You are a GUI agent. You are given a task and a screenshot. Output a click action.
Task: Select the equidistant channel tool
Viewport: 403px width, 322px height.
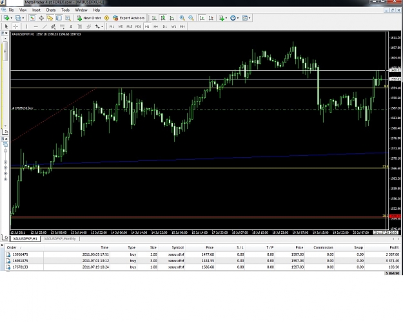point(54,26)
